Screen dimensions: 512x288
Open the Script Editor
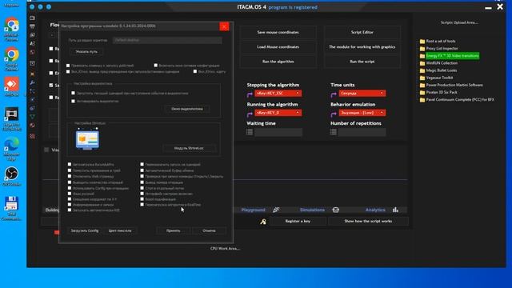[362, 32]
